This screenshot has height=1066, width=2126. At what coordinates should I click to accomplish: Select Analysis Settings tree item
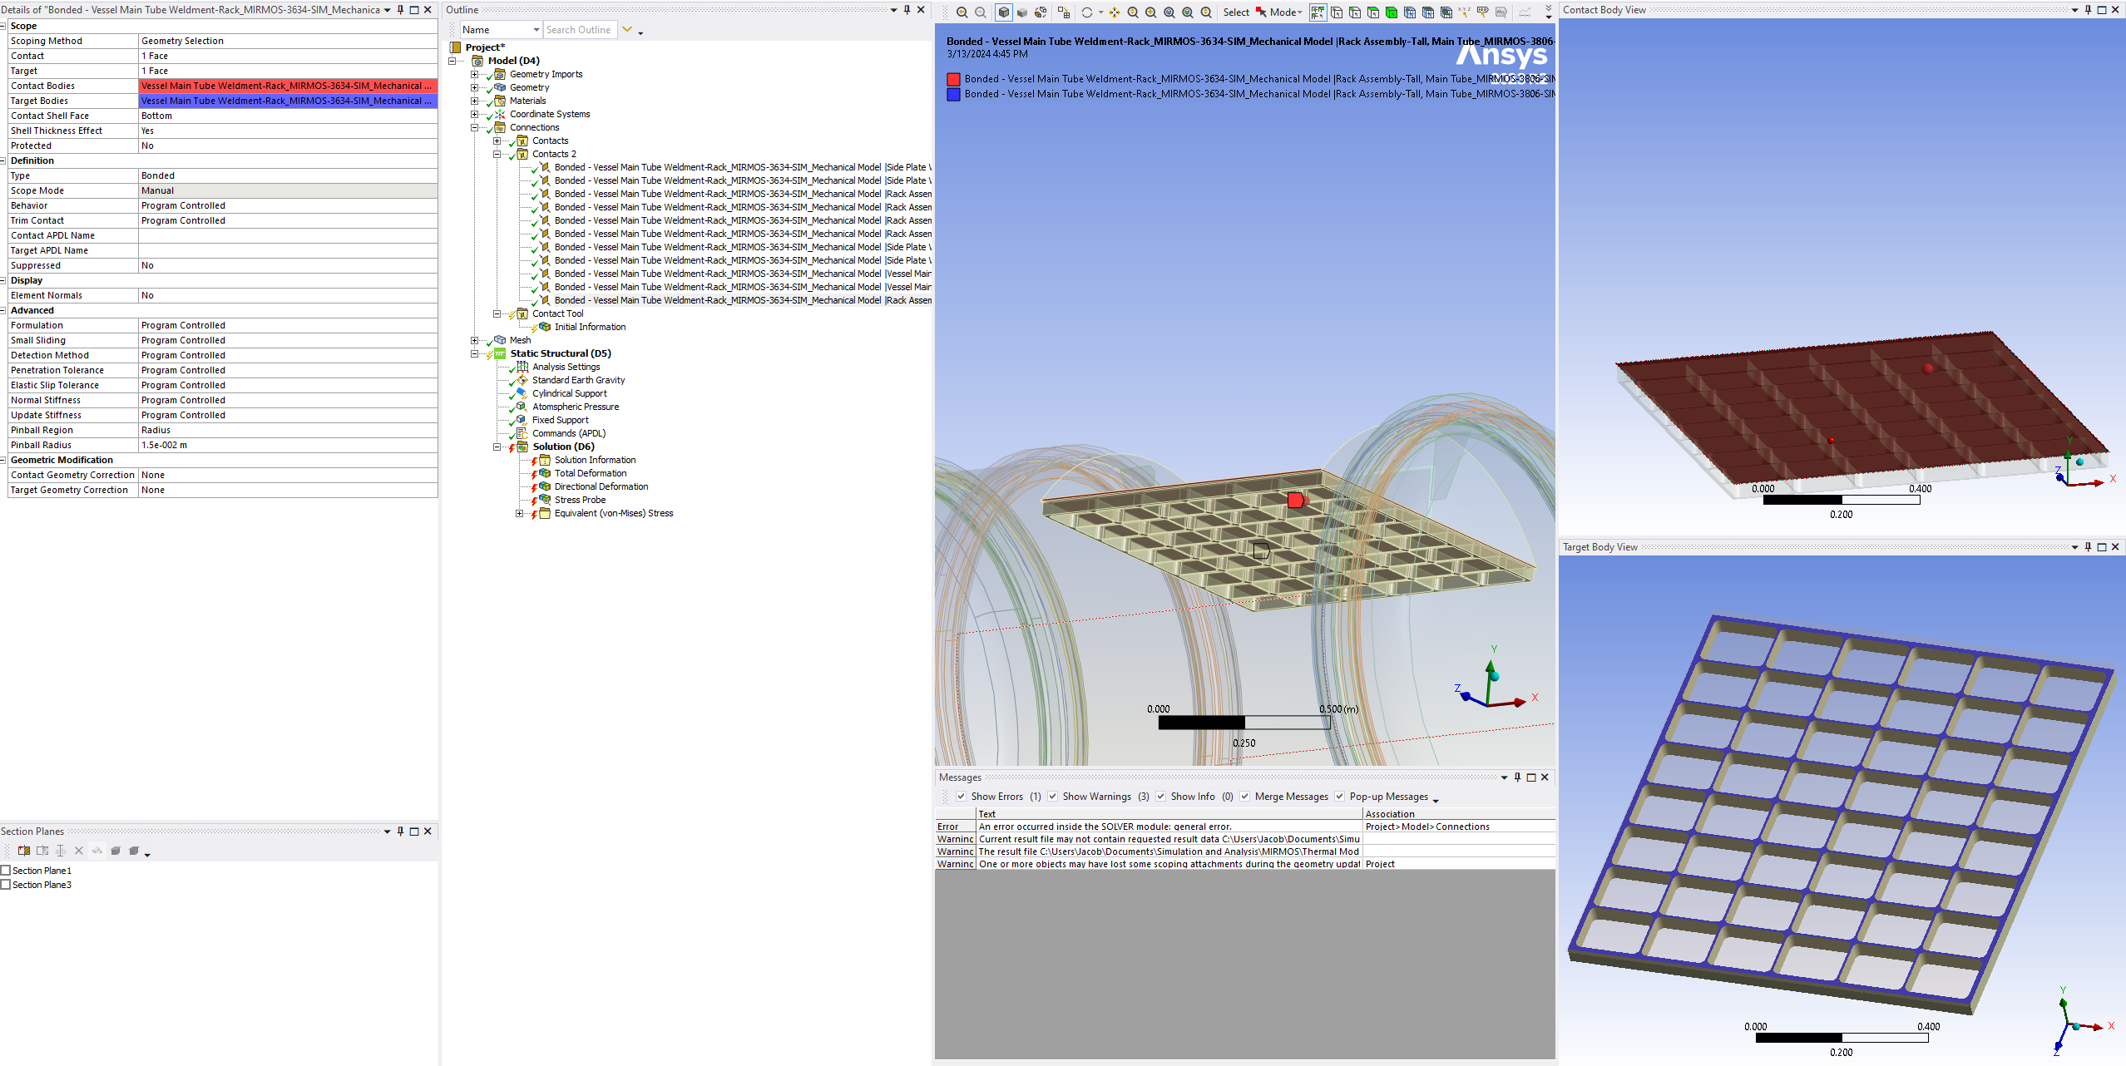[x=566, y=367]
